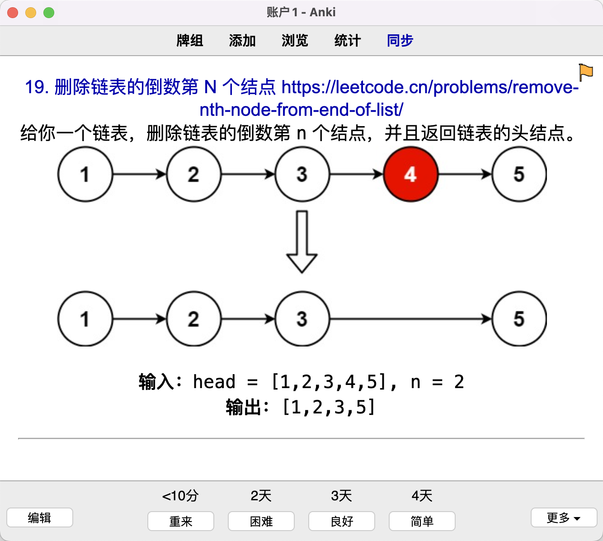Open the 添加 (Add) card menu item

pos(242,41)
